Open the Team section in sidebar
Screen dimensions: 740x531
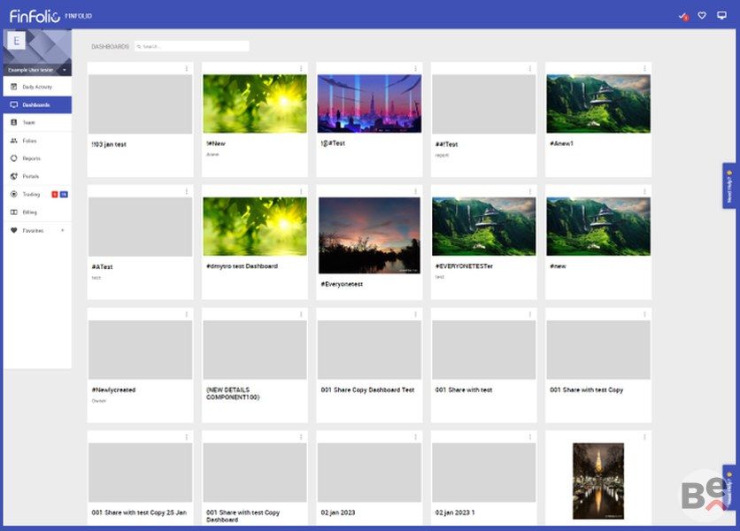28,122
